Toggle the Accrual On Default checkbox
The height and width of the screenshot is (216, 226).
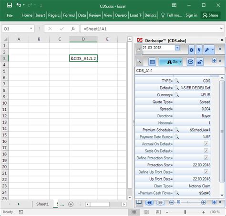(x=206, y=144)
